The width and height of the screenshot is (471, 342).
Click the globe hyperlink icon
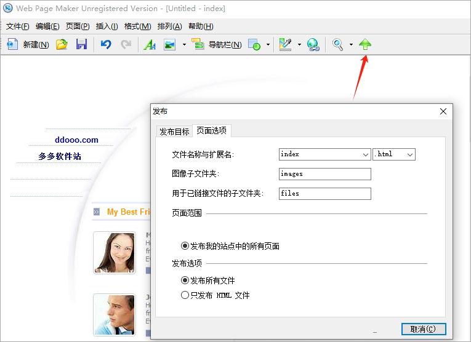(x=313, y=44)
